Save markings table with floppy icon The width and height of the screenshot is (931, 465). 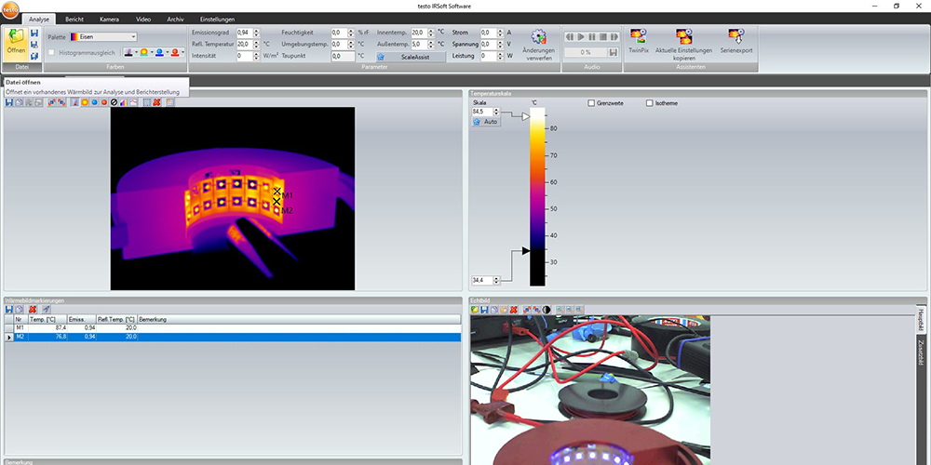pyautogui.click(x=9, y=310)
